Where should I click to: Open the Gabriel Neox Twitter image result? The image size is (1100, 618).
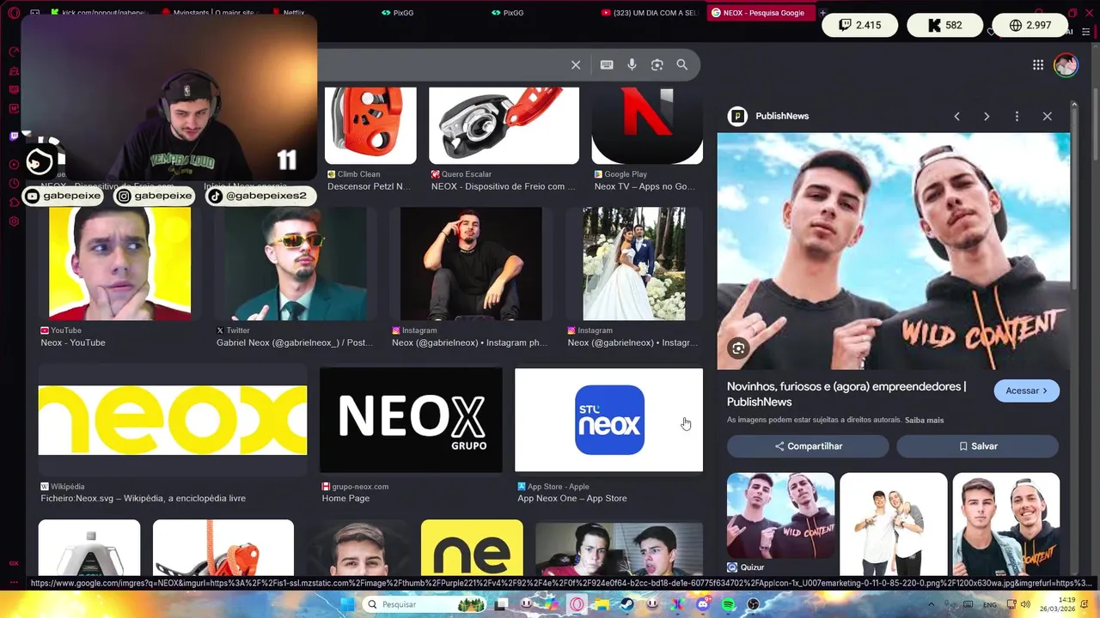point(295,264)
